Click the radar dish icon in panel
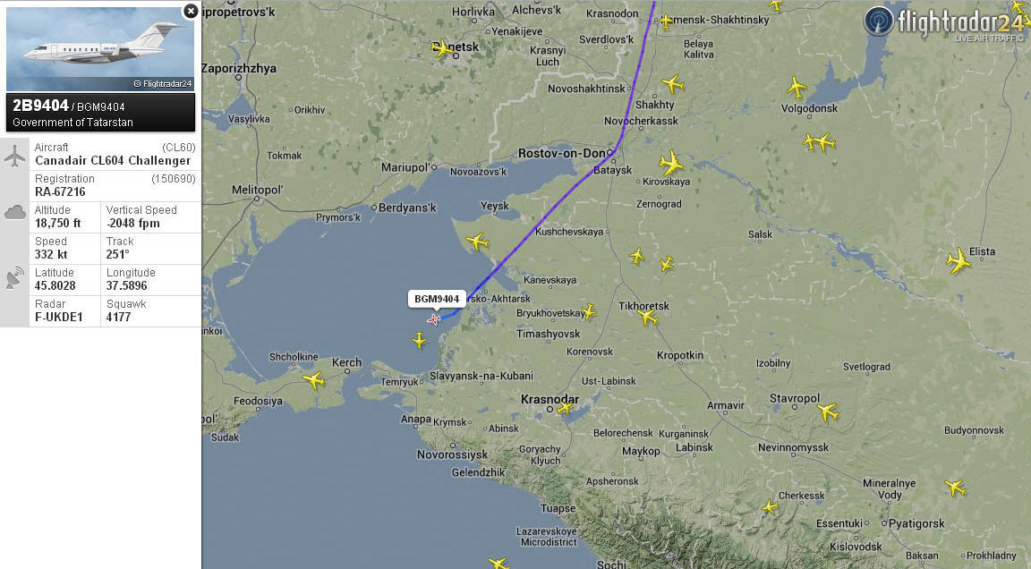The image size is (1031, 569). tap(14, 278)
